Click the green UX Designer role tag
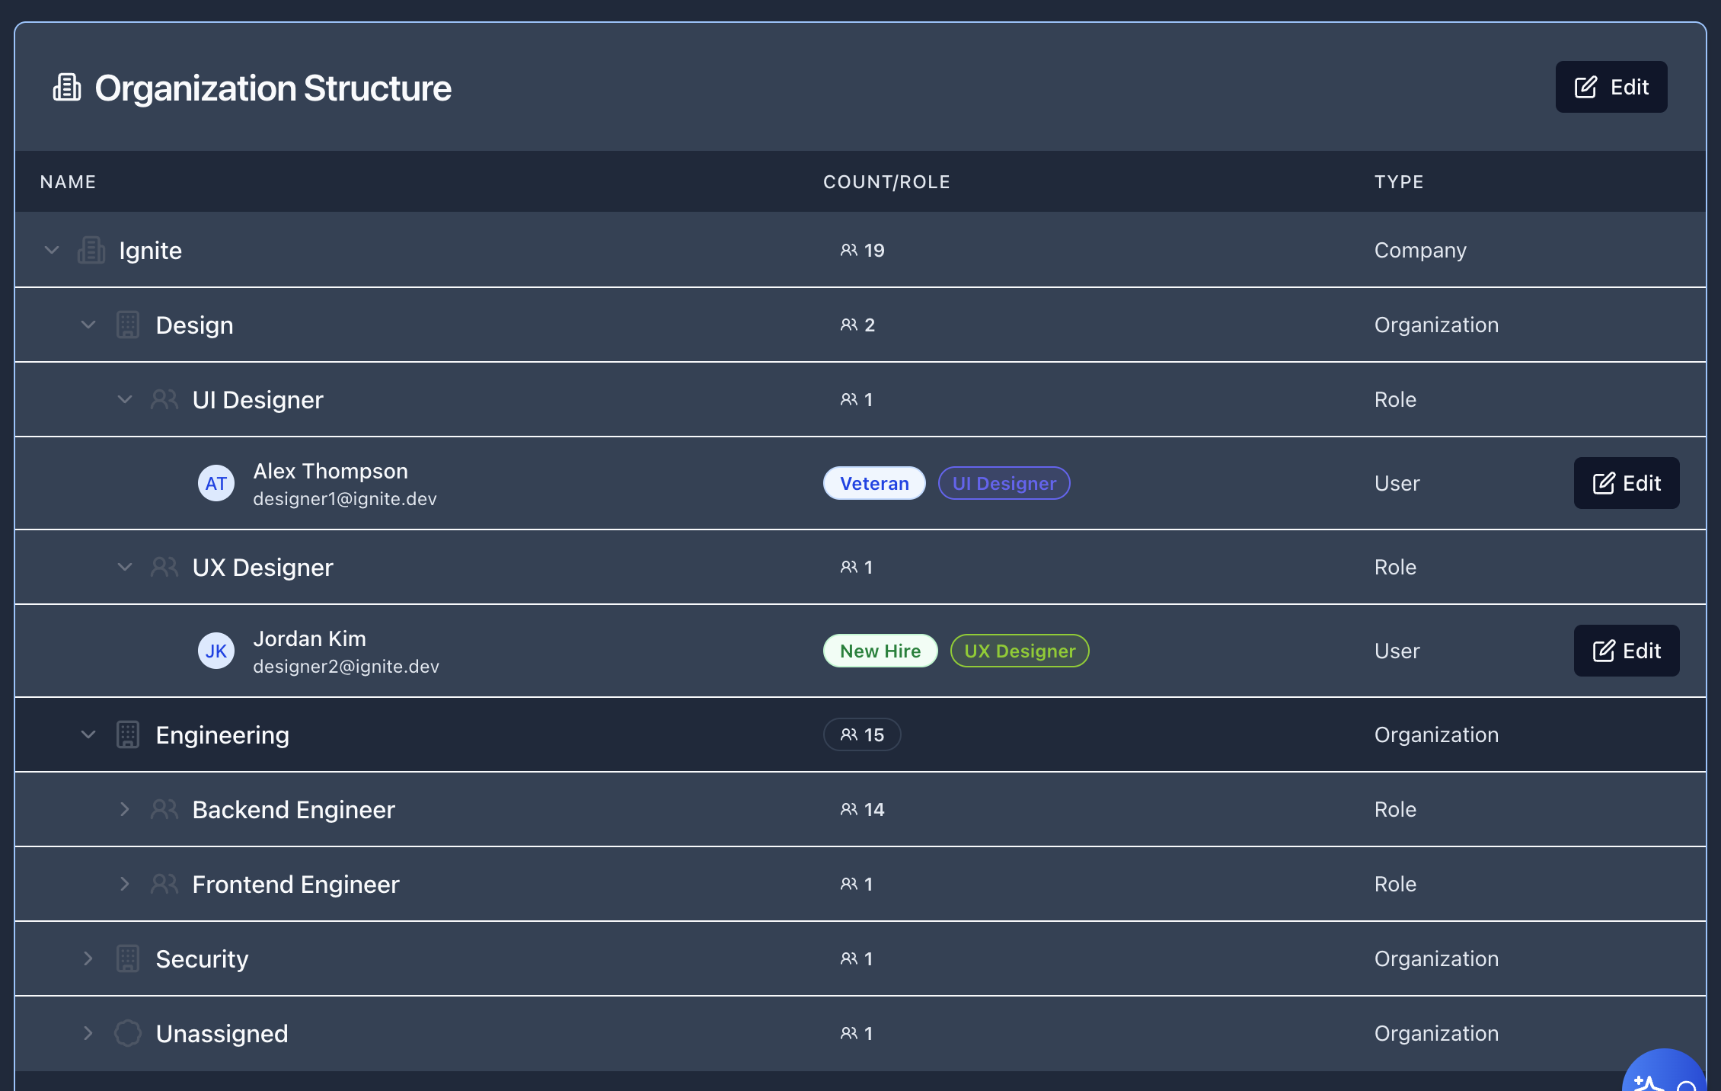 pyautogui.click(x=1020, y=651)
